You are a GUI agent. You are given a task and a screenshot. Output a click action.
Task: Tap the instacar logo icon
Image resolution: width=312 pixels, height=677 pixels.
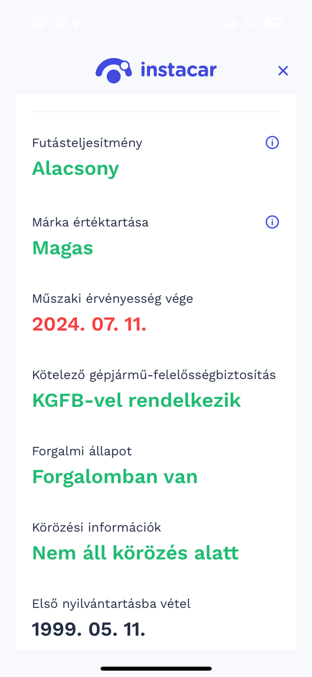coord(114,71)
